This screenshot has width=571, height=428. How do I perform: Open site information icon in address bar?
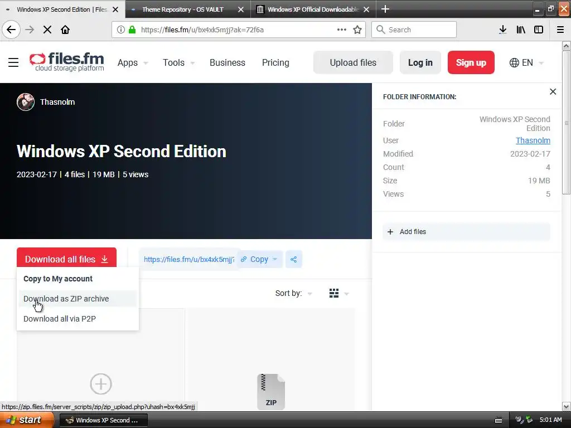(120, 30)
